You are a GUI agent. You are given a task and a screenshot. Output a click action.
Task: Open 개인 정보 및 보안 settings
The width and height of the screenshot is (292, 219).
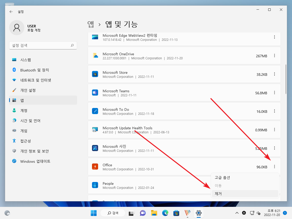pyautogui.click(x=43, y=151)
